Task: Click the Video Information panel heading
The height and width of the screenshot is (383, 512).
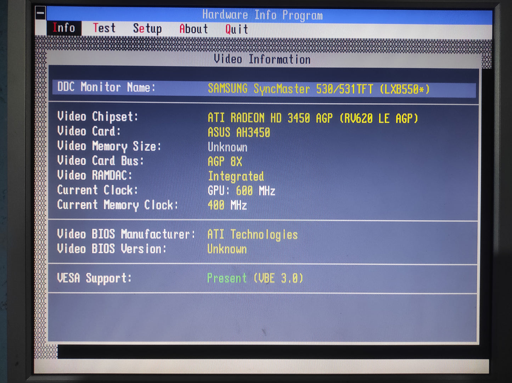Action: [x=262, y=59]
